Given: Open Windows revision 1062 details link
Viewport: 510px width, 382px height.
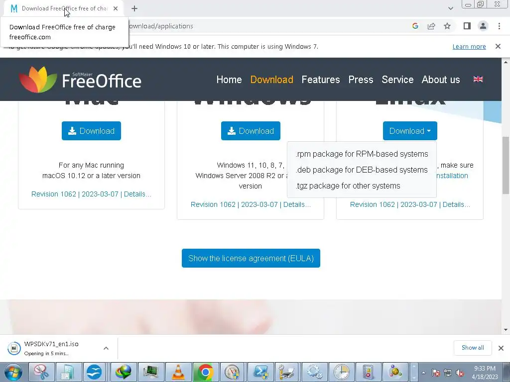Looking at the screenshot, I should (251, 204).
